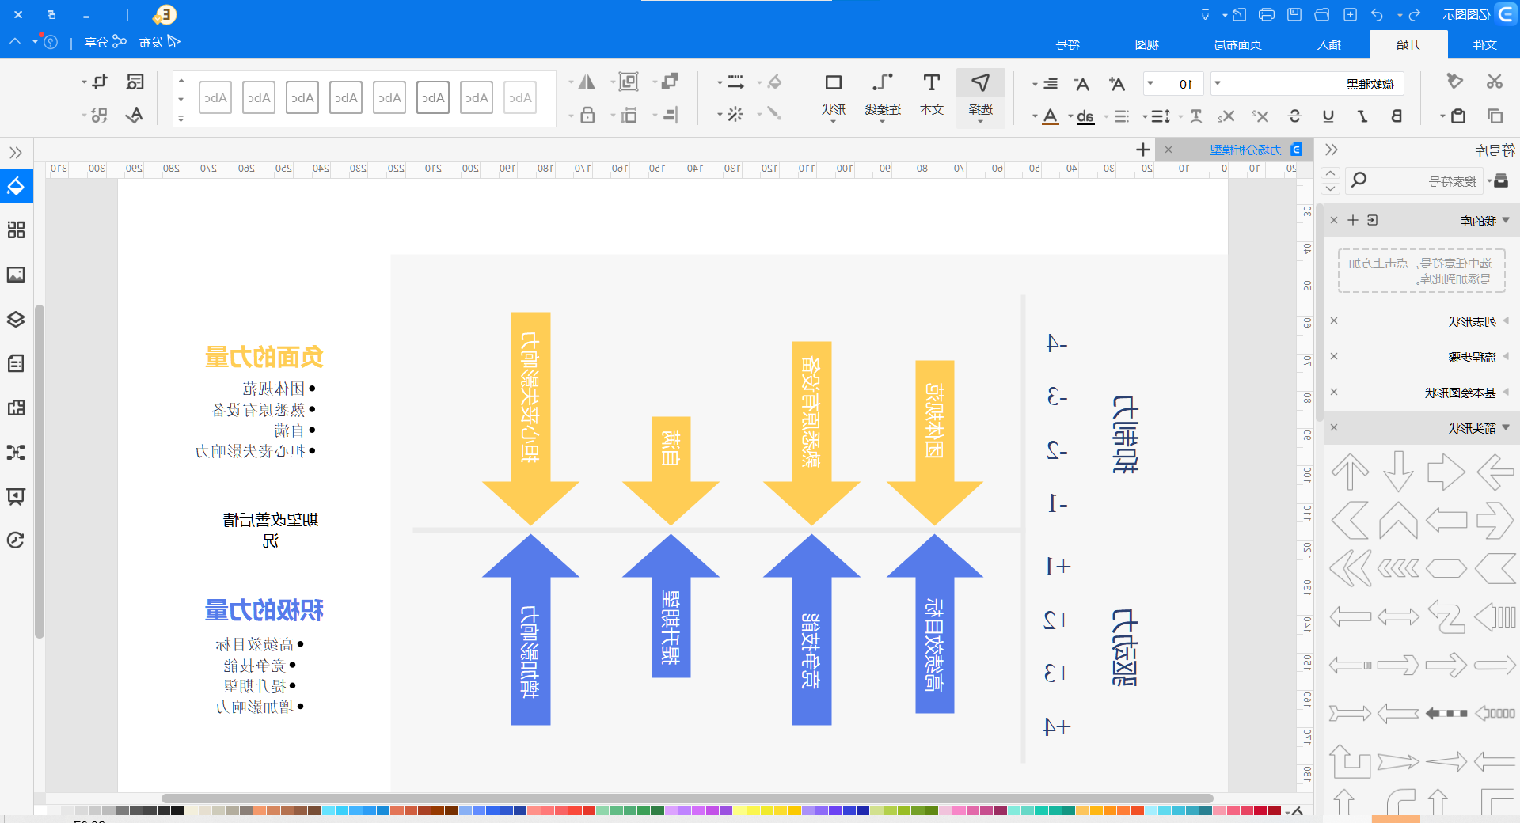Toggle Italic formatting

[1362, 116]
